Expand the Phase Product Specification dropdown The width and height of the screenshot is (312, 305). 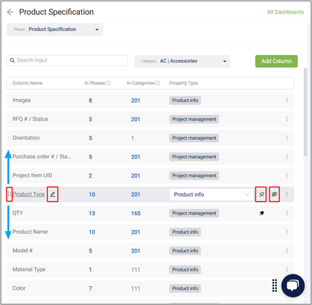pyautogui.click(x=55, y=30)
